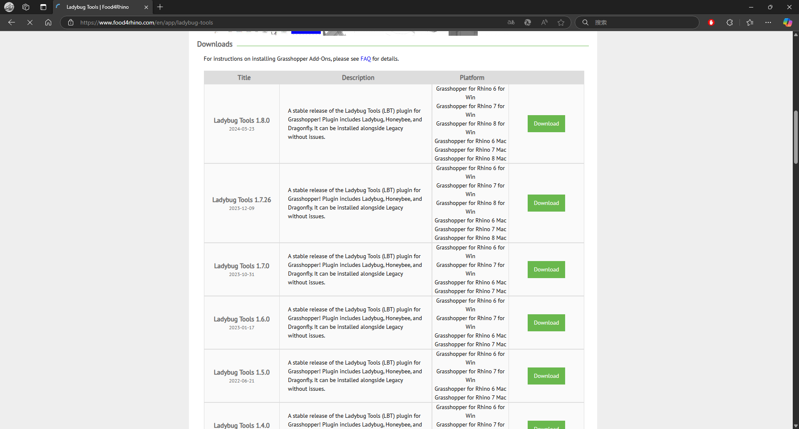The image size is (799, 429).
Task: View site information lock icon
Action: [x=71, y=22]
